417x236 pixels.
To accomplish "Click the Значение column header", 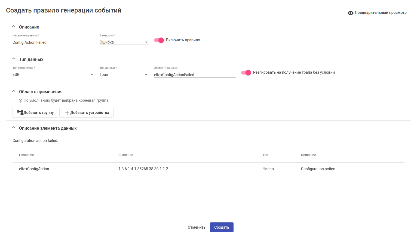I will pos(126,155).
